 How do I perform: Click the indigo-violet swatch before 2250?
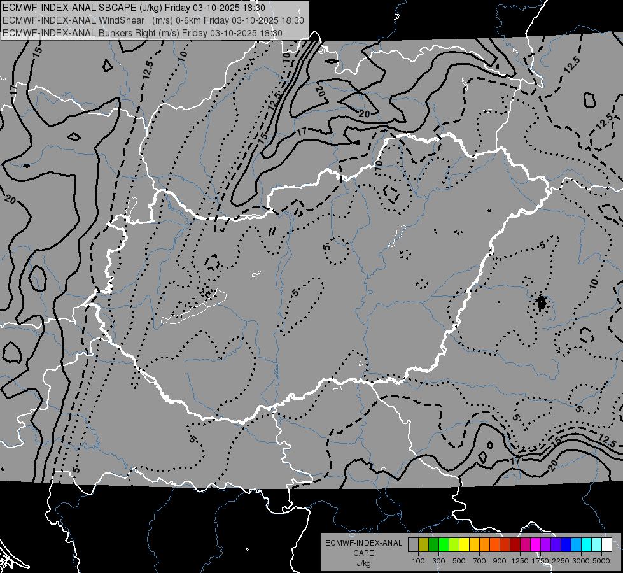tap(556, 545)
